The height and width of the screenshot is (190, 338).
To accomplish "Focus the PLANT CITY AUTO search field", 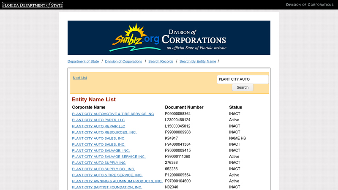I will 243,79.
